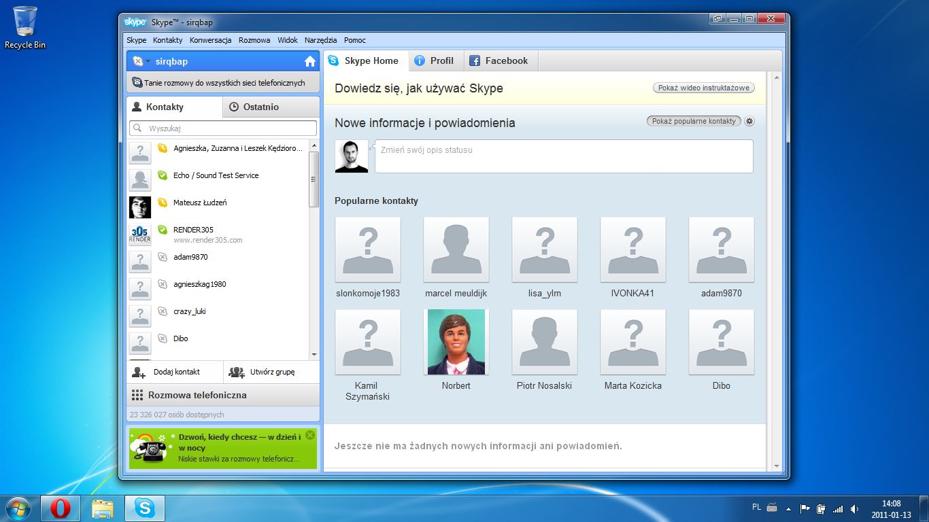Click the Wyszukaj contacts search field
The width and height of the screenshot is (929, 522).
point(223,128)
